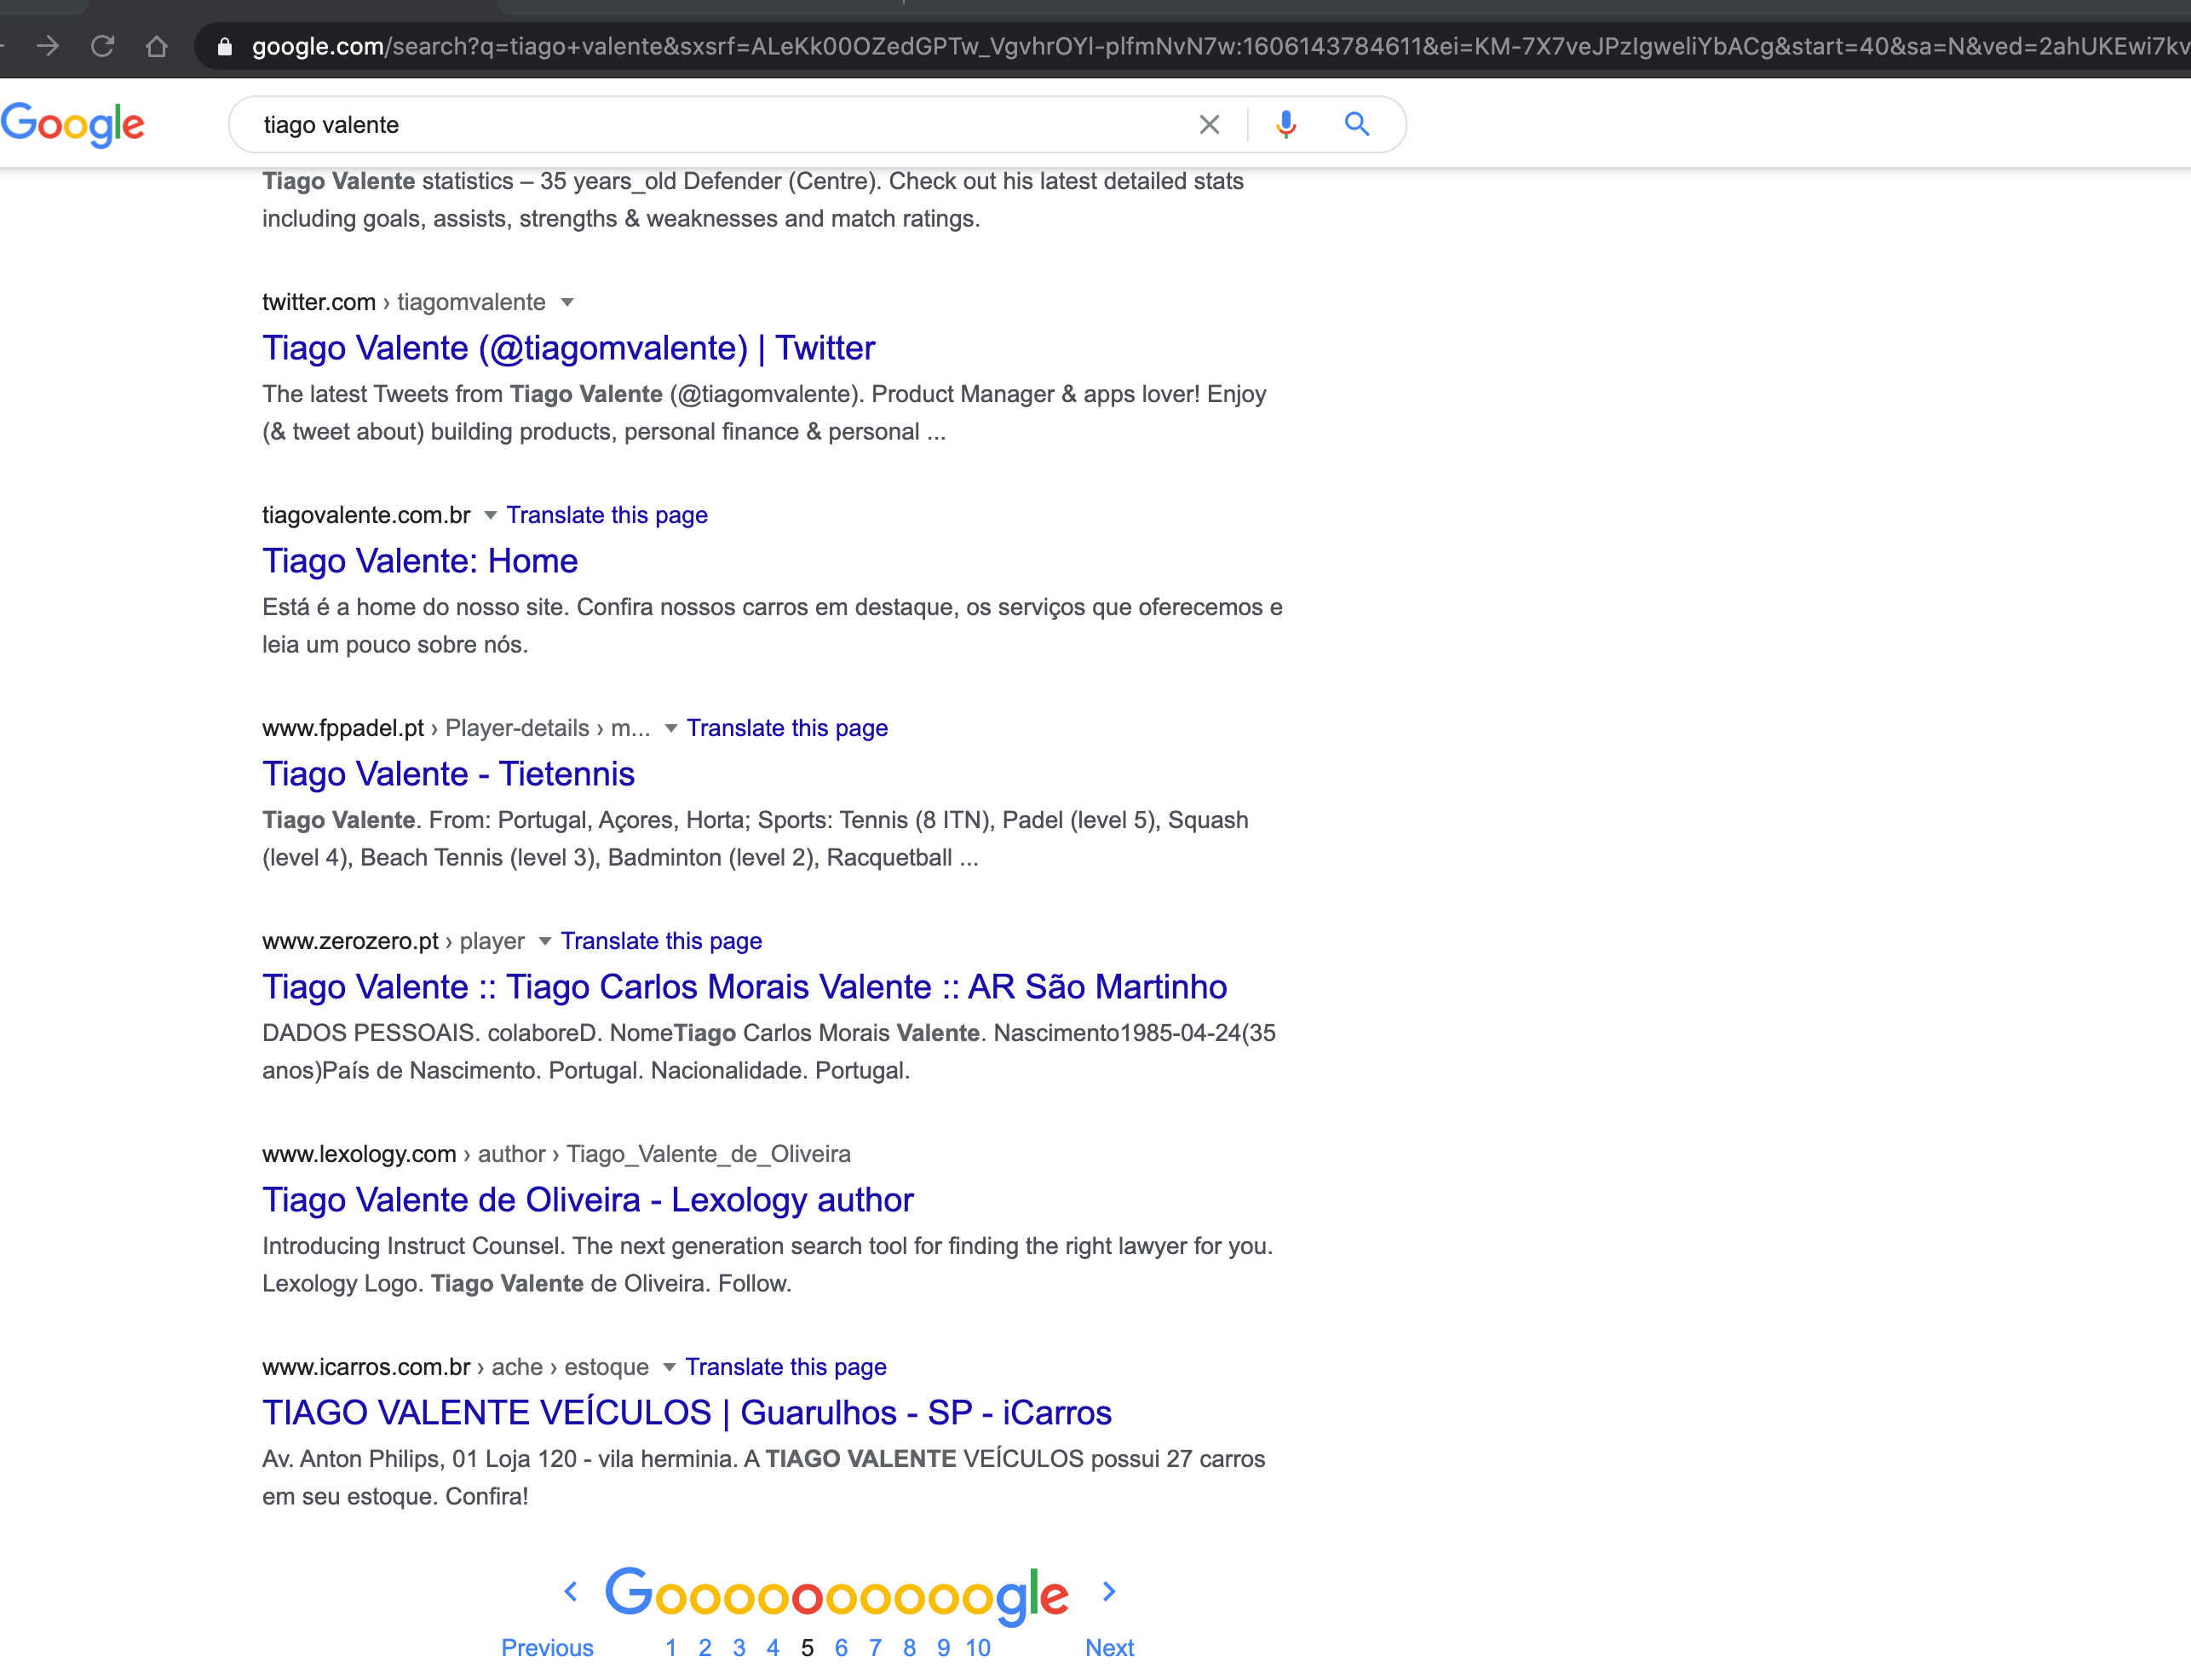Click the browser forward arrow
The image size is (2191, 1680).
pyautogui.click(x=47, y=46)
